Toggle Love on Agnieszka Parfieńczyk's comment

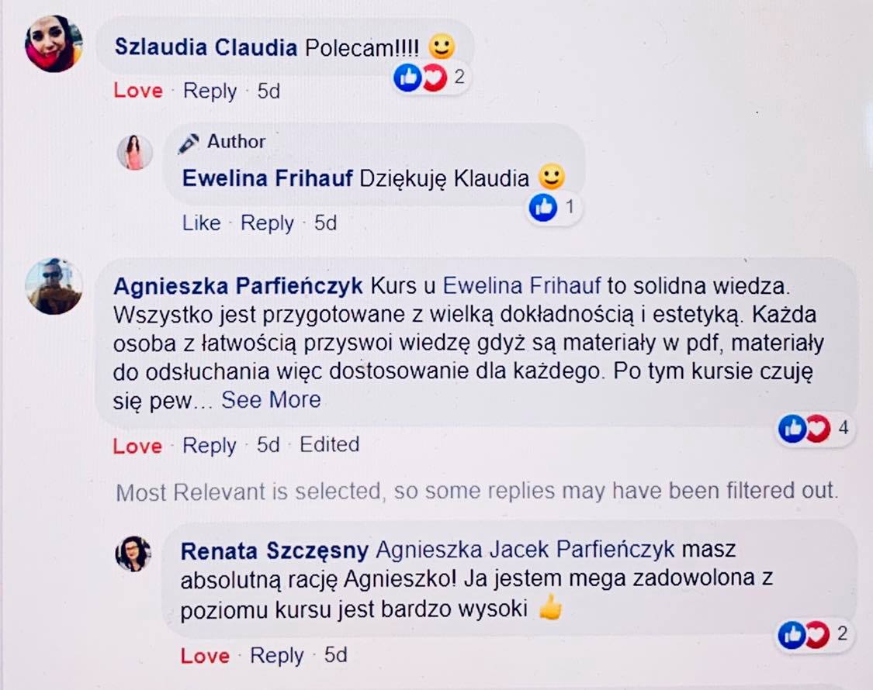(137, 446)
